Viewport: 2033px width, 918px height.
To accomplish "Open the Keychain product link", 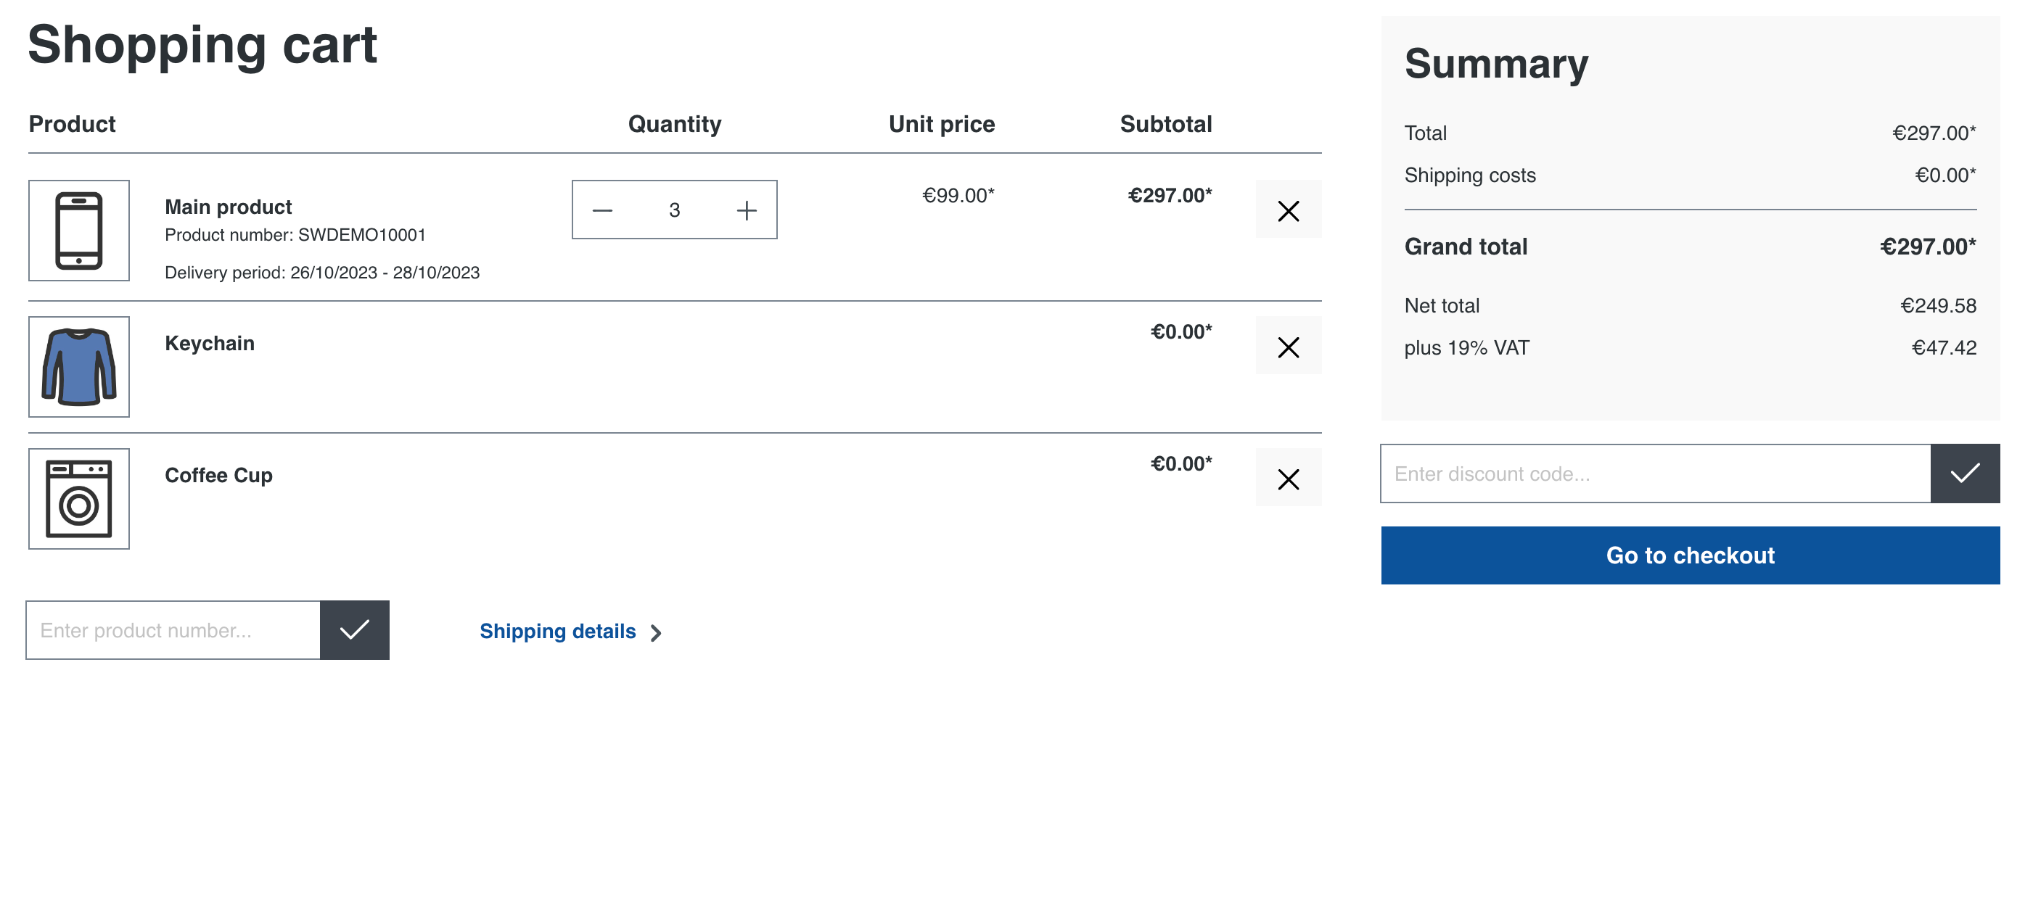I will click(209, 343).
